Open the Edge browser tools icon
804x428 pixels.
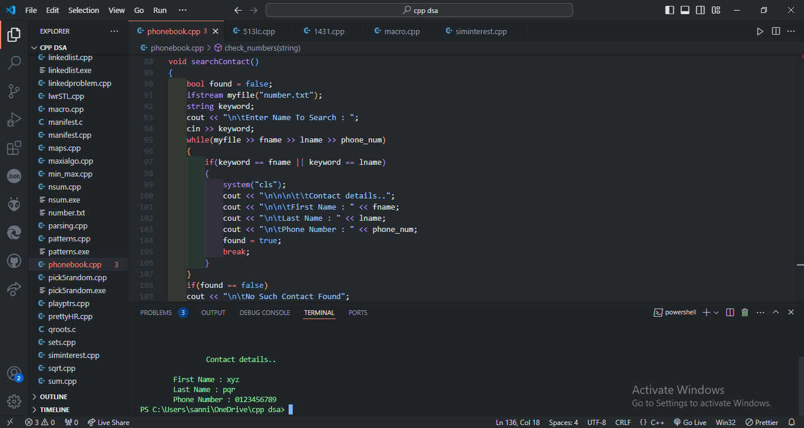pos(14,232)
